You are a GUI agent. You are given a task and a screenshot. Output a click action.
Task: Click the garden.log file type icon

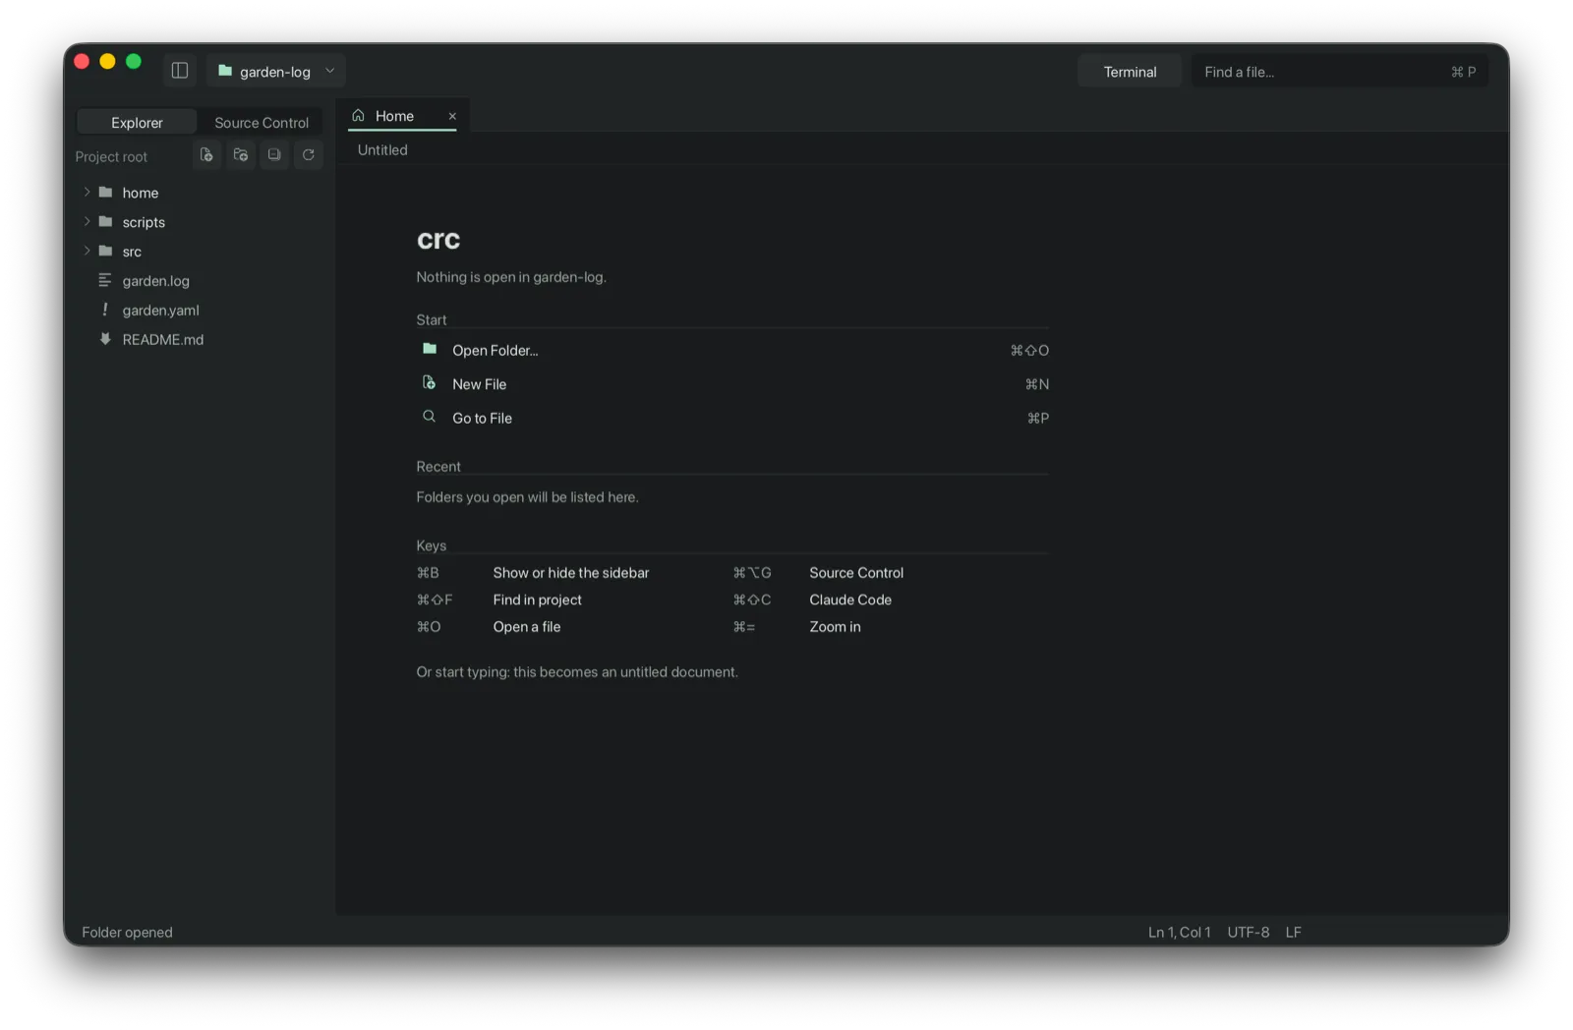point(105,281)
